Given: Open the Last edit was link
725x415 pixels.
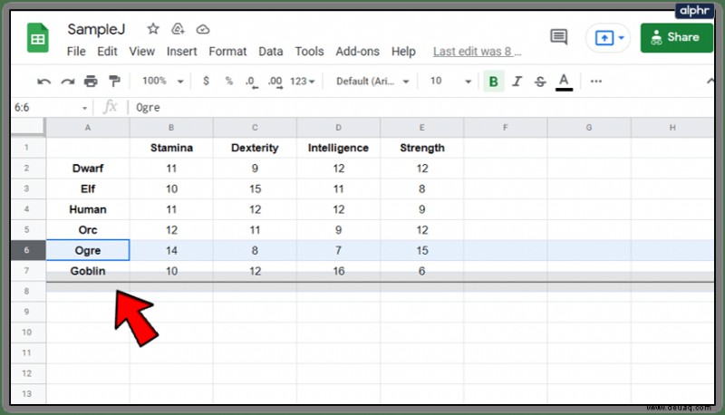Looking at the screenshot, I should [477, 52].
